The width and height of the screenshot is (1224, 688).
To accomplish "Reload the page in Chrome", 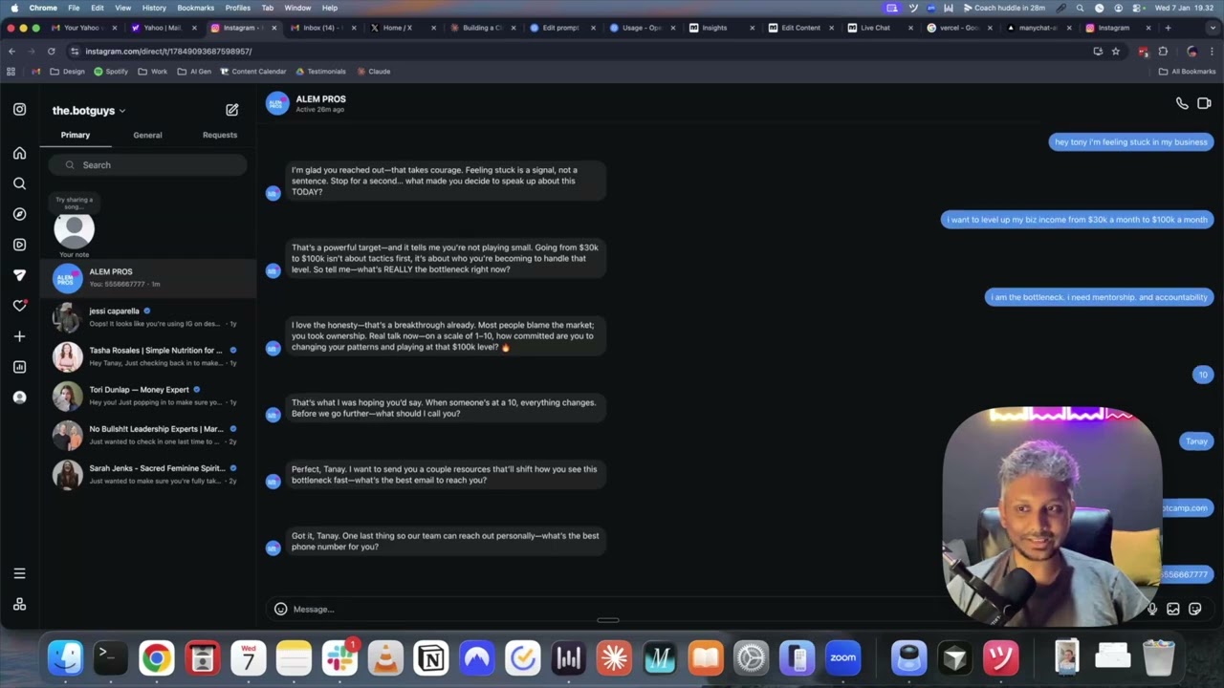I will pos(51,52).
